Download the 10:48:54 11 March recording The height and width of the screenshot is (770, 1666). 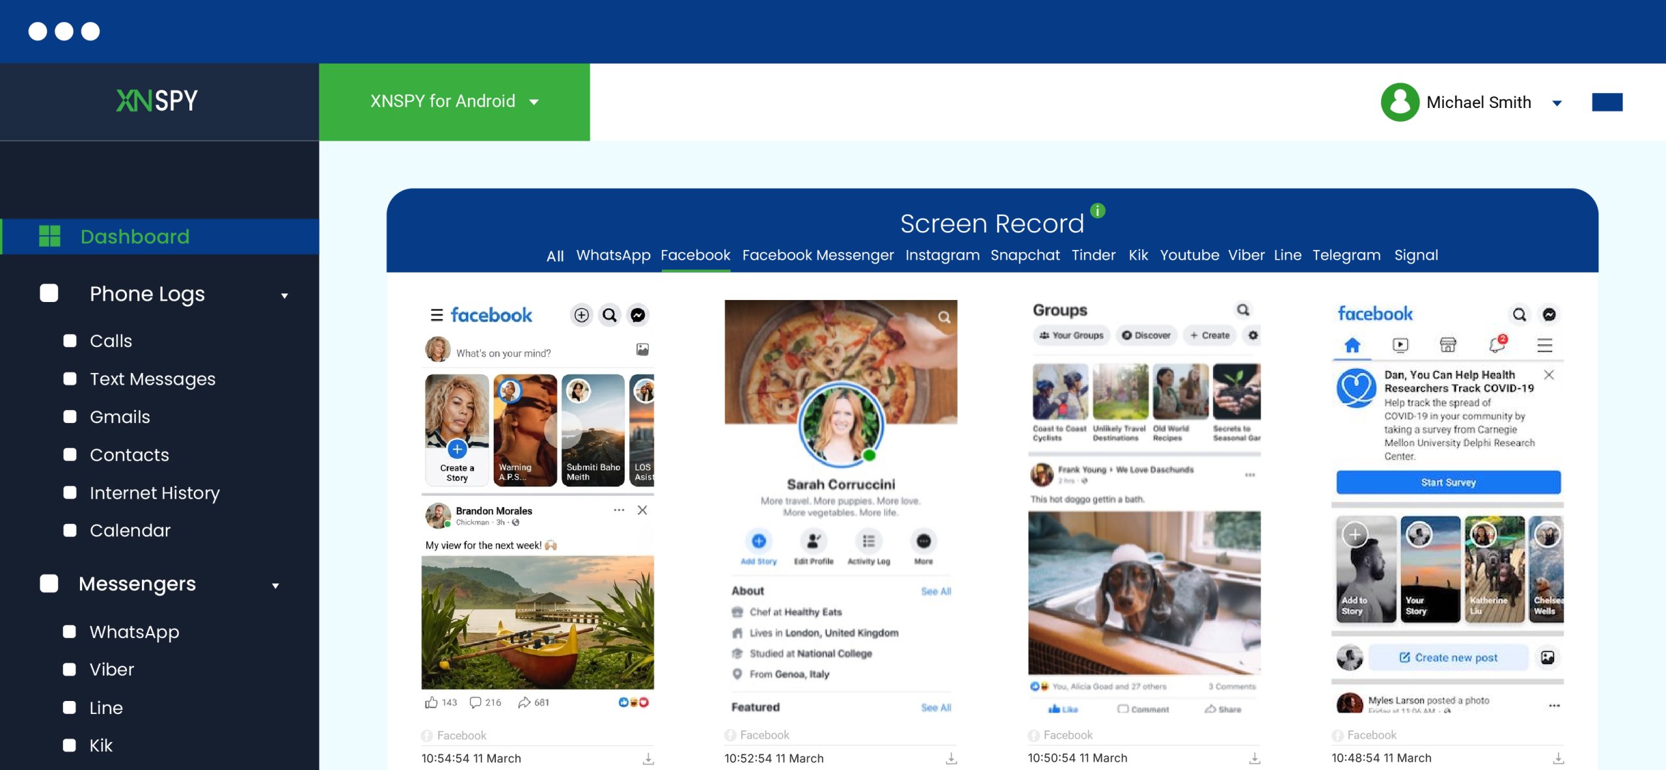(x=1558, y=759)
